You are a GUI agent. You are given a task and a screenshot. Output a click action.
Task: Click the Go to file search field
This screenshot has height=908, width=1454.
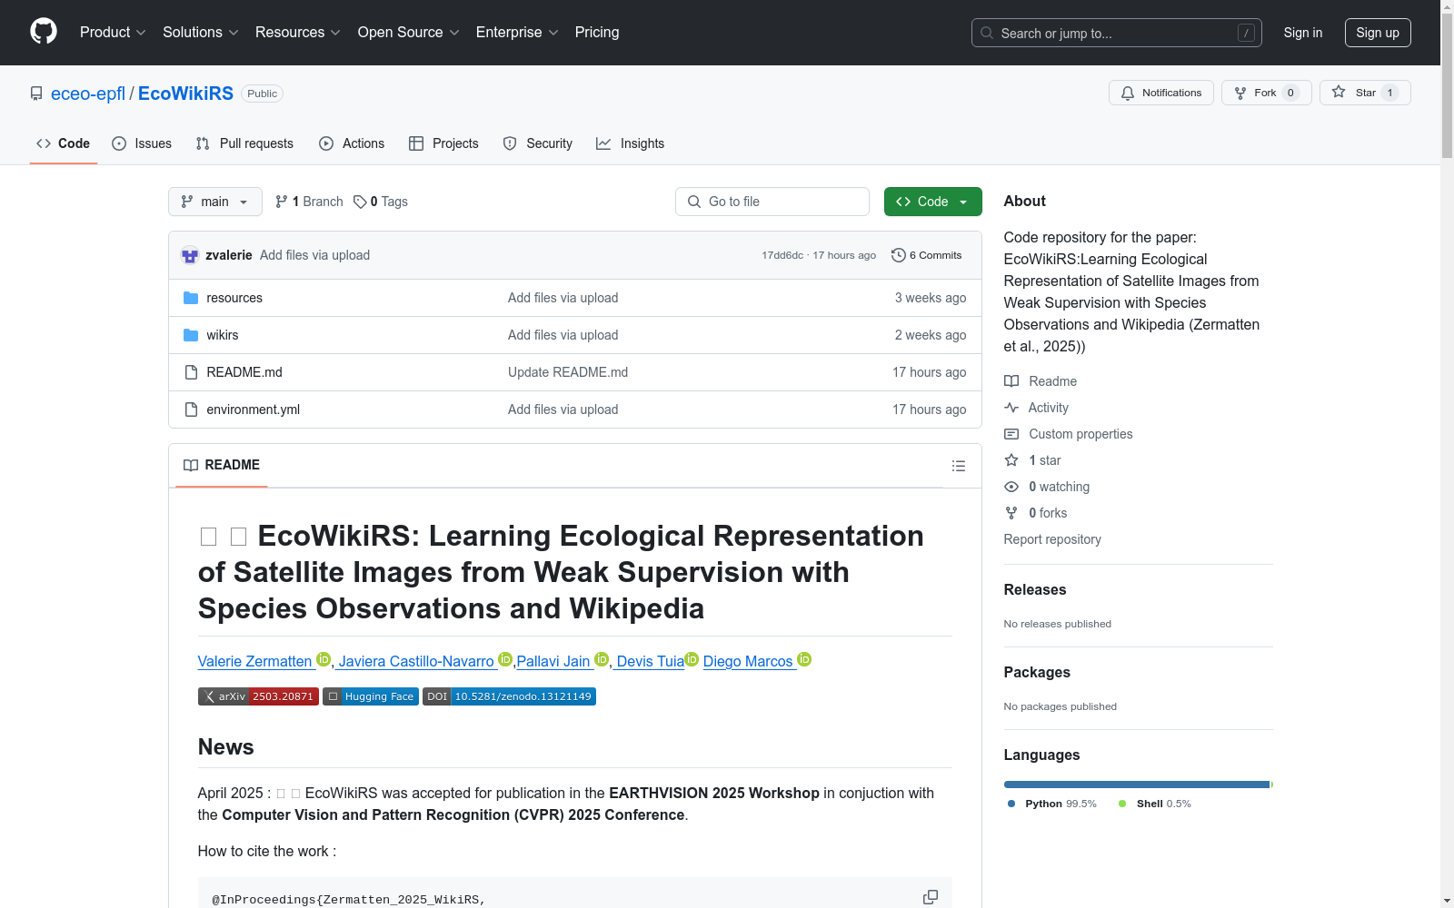tap(772, 202)
